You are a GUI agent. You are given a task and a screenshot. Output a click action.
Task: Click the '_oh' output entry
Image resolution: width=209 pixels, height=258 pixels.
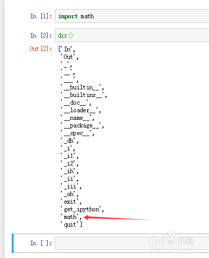click(69, 194)
